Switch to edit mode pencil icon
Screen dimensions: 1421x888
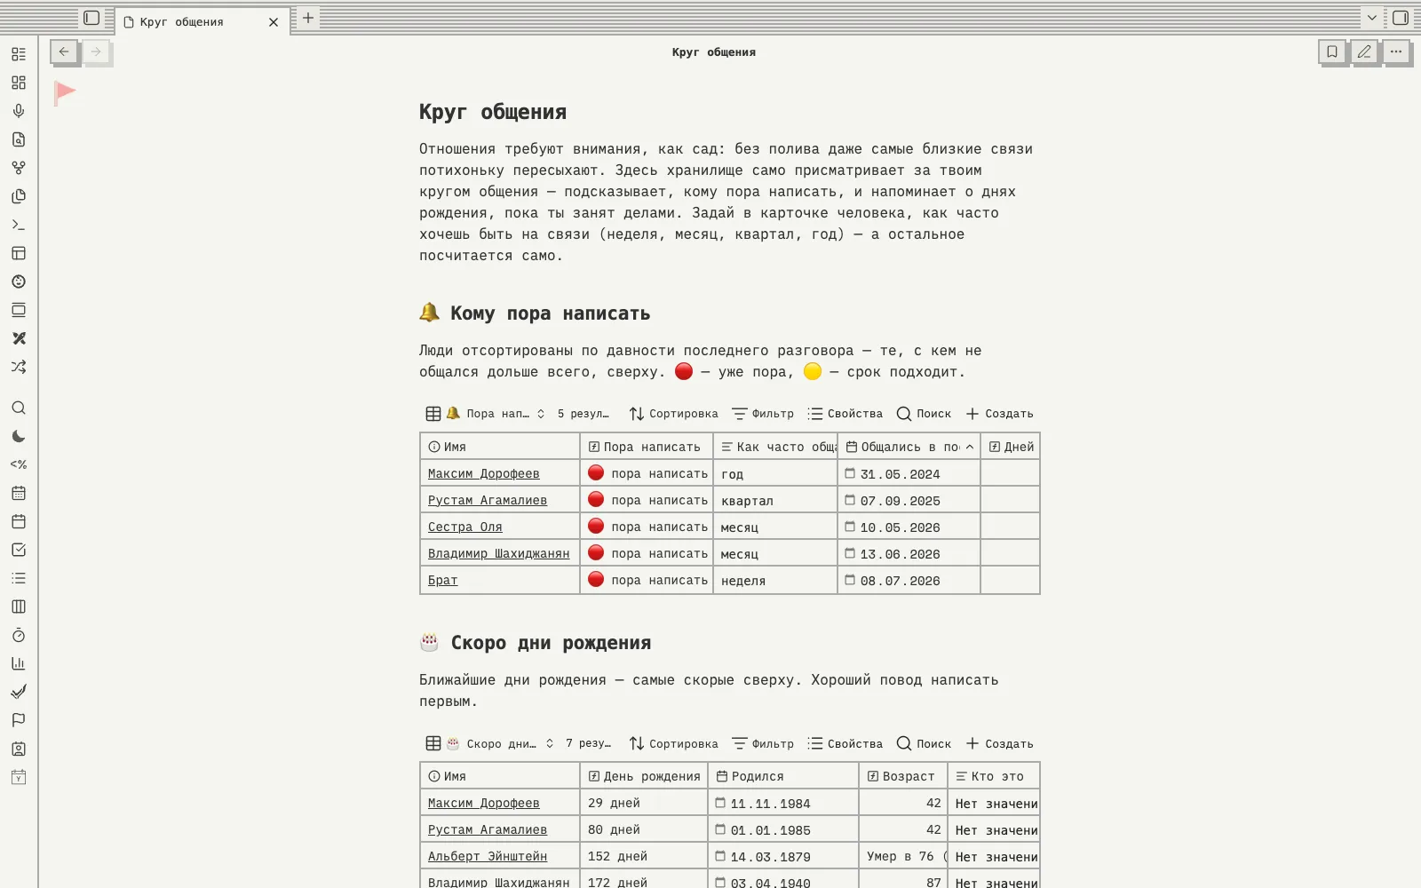click(x=1364, y=52)
